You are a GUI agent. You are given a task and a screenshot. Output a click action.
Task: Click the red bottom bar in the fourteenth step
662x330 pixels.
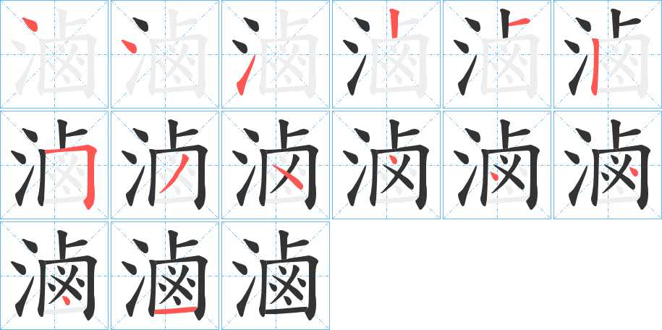(x=176, y=311)
